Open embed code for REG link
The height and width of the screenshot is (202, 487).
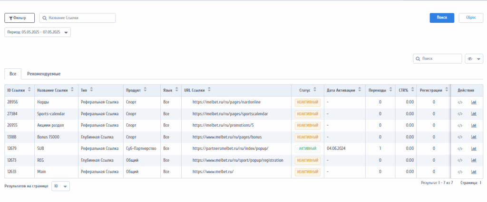460,160
